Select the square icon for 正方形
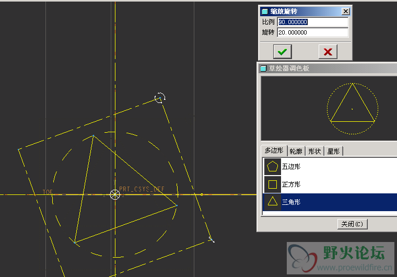Screen dimensions: 397x277 272,184
